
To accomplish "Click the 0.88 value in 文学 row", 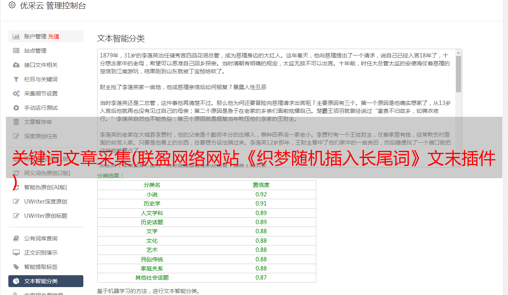I will 261,231.
